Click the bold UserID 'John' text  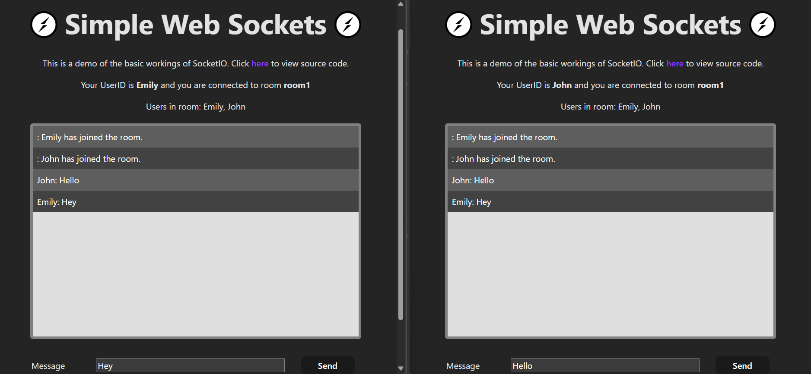(562, 85)
